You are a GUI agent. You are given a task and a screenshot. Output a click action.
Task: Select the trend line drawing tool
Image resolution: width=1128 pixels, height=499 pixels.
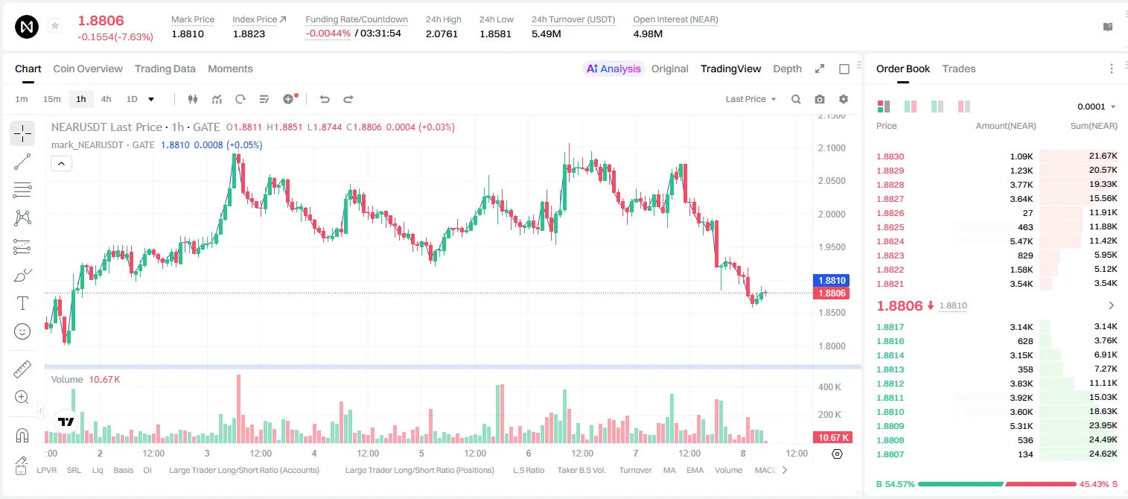pyautogui.click(x=22, y=162)
